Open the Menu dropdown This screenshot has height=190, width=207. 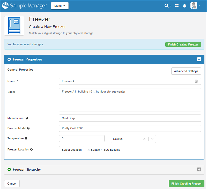coord(60,6)
